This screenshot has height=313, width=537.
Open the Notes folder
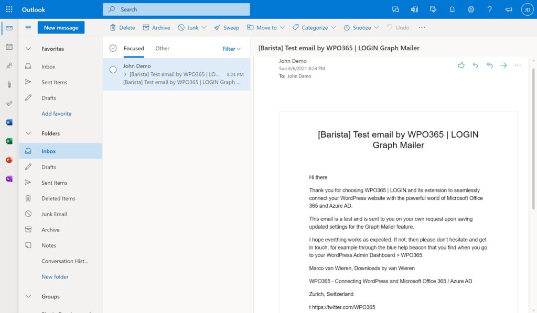coord(61,245)
